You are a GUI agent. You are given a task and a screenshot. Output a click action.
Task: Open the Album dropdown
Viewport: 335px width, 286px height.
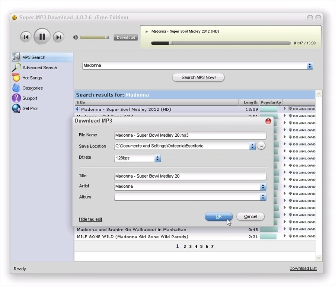[x=263, y=197]
